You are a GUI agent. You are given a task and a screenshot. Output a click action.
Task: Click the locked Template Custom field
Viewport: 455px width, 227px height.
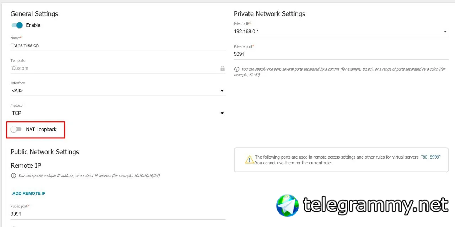point(118,68)
